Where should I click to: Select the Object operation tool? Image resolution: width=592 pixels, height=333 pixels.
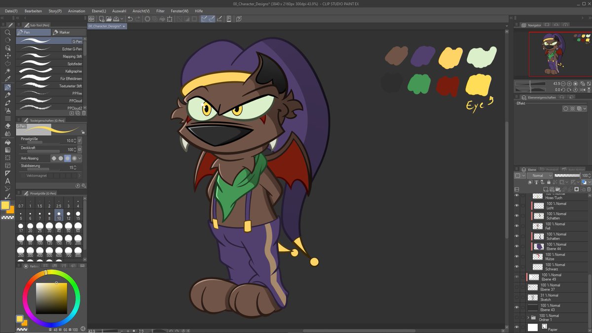pos(7,48)
